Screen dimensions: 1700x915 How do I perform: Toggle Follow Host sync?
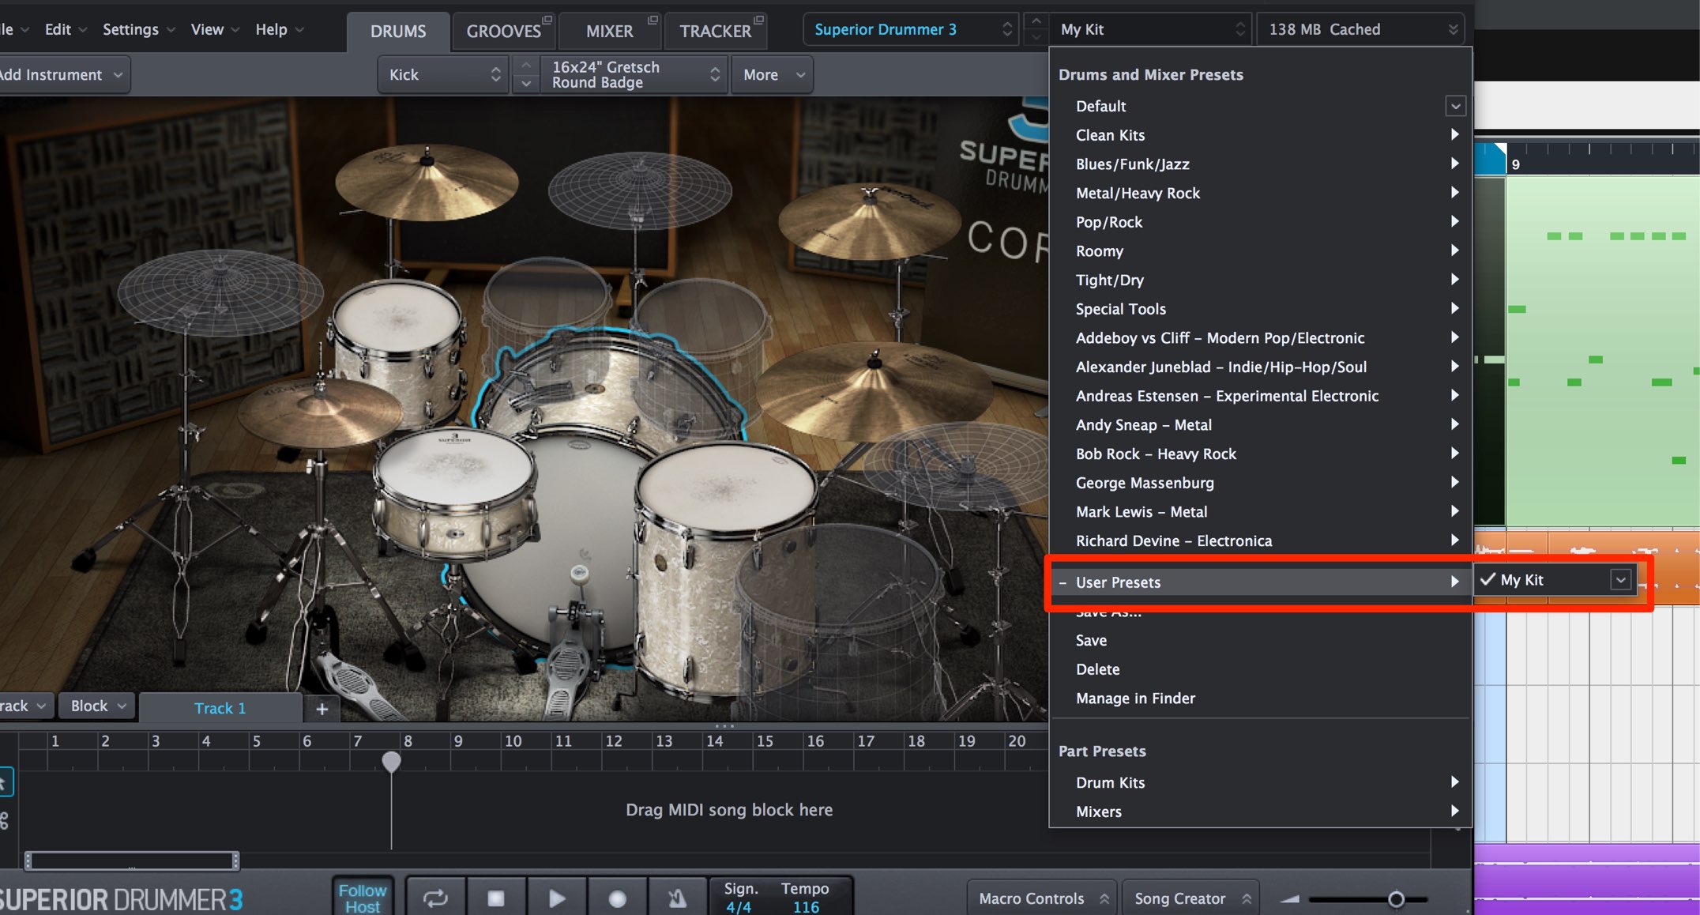click(363, 898)
